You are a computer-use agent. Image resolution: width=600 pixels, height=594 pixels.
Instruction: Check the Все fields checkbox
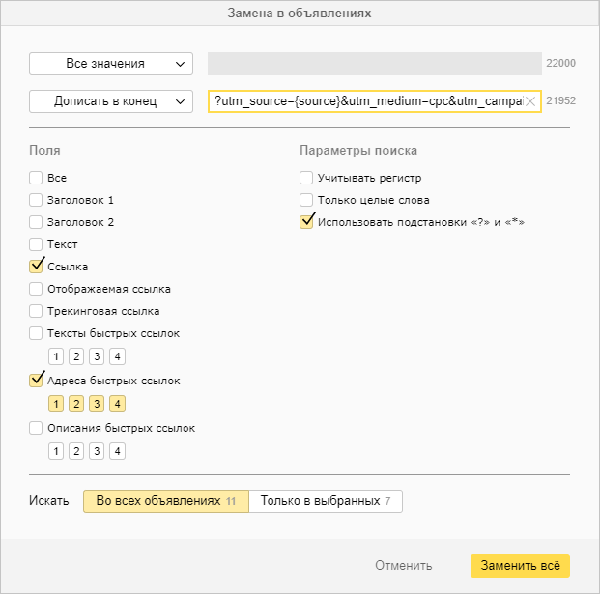click(x=36, y=178)
